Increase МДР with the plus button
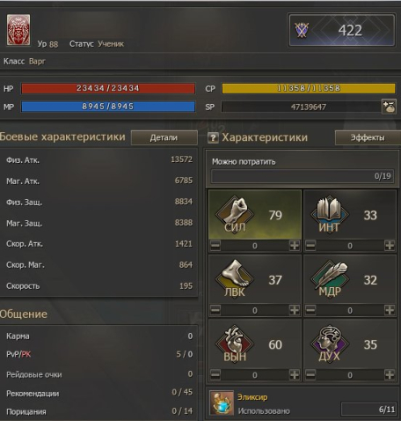This screenshot has width=401, height=421. 390,310
